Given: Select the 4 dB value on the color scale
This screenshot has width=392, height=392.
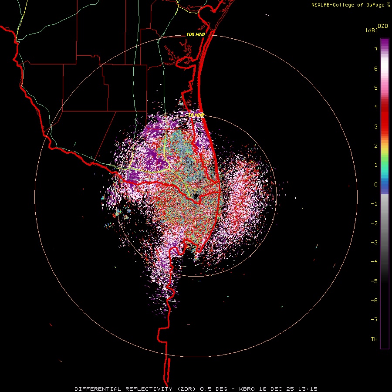Looking at the screenshot, I should coord(376,107).
